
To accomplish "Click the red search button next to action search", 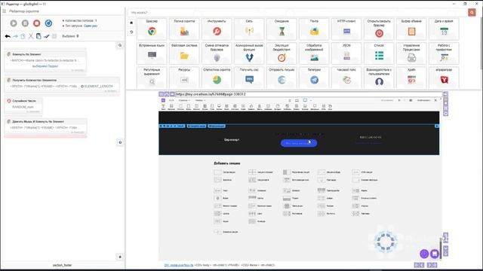I will (472, 12).
